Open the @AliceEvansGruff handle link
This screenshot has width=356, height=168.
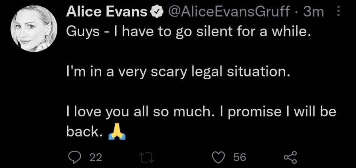(229, 11)
